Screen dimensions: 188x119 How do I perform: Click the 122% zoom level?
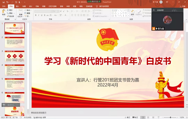pos(182,118)
